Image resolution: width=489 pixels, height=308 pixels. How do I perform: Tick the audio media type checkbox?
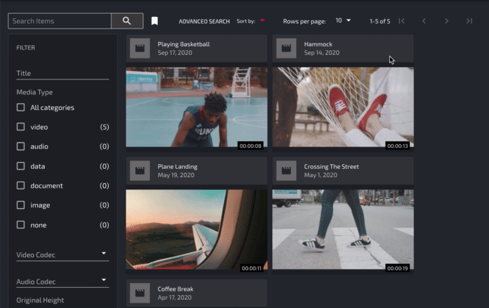point(21,147)
